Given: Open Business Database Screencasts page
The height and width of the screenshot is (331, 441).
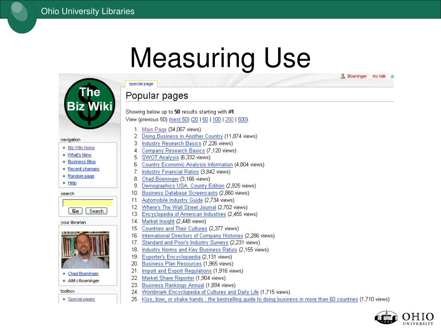Looking at the screenshot, I should tap(180, 193).
